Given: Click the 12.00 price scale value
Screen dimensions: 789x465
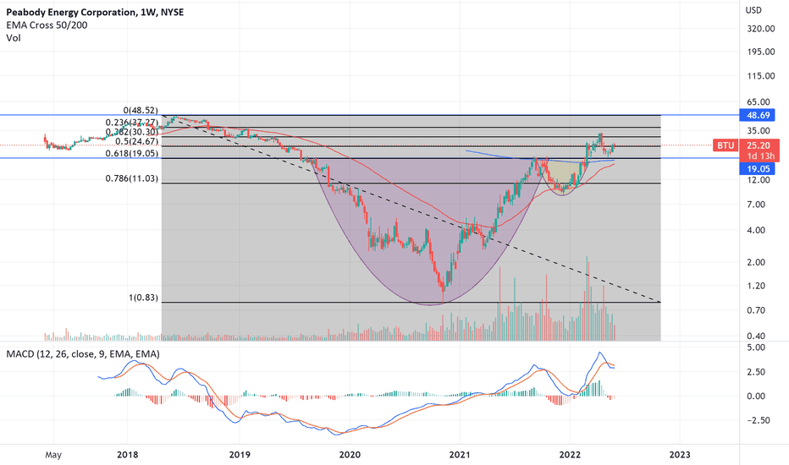Looking at the screenshot, I should [x=759, y=180].
